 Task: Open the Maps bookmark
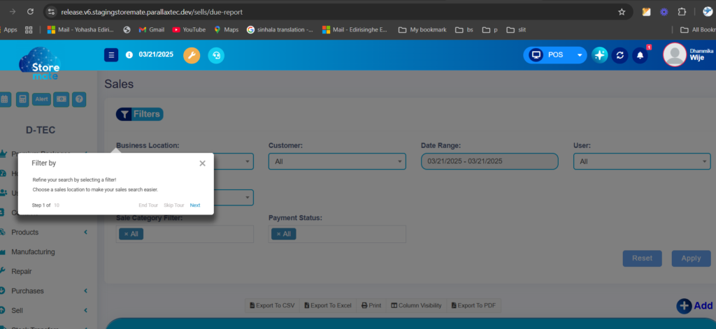[x=226, y=29]
